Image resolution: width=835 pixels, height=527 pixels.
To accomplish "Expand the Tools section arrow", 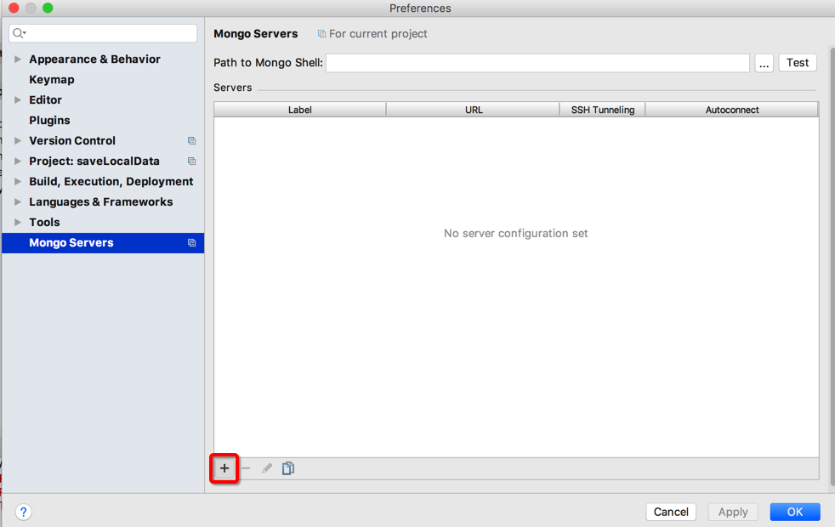I will click(18, 223).
